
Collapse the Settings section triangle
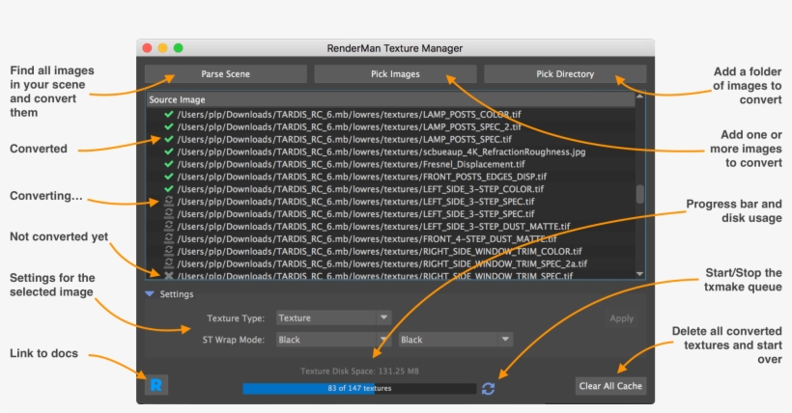tap(150, 294)
